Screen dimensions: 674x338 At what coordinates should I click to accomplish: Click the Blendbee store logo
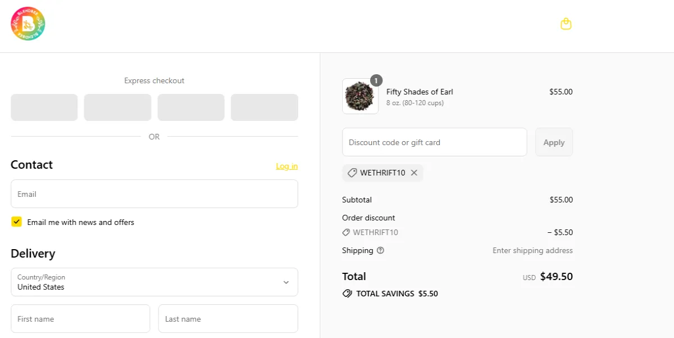click(x=28, y=23)
